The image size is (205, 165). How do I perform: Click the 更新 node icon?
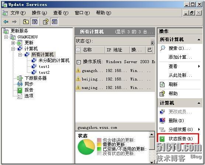point(20,43)
